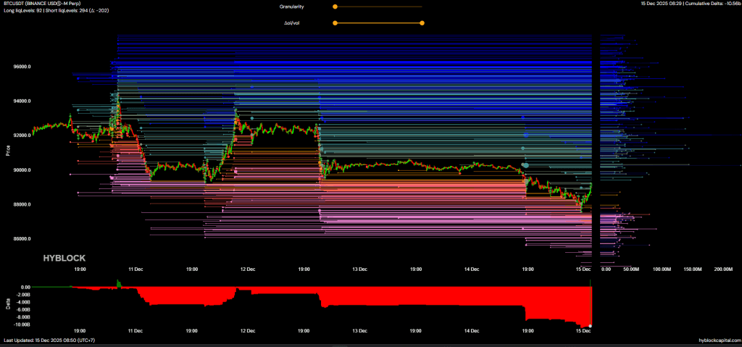Open the hyblockcapital.com link
The width and height of the screenshot is (742, 347).
[x=718, y=340]
